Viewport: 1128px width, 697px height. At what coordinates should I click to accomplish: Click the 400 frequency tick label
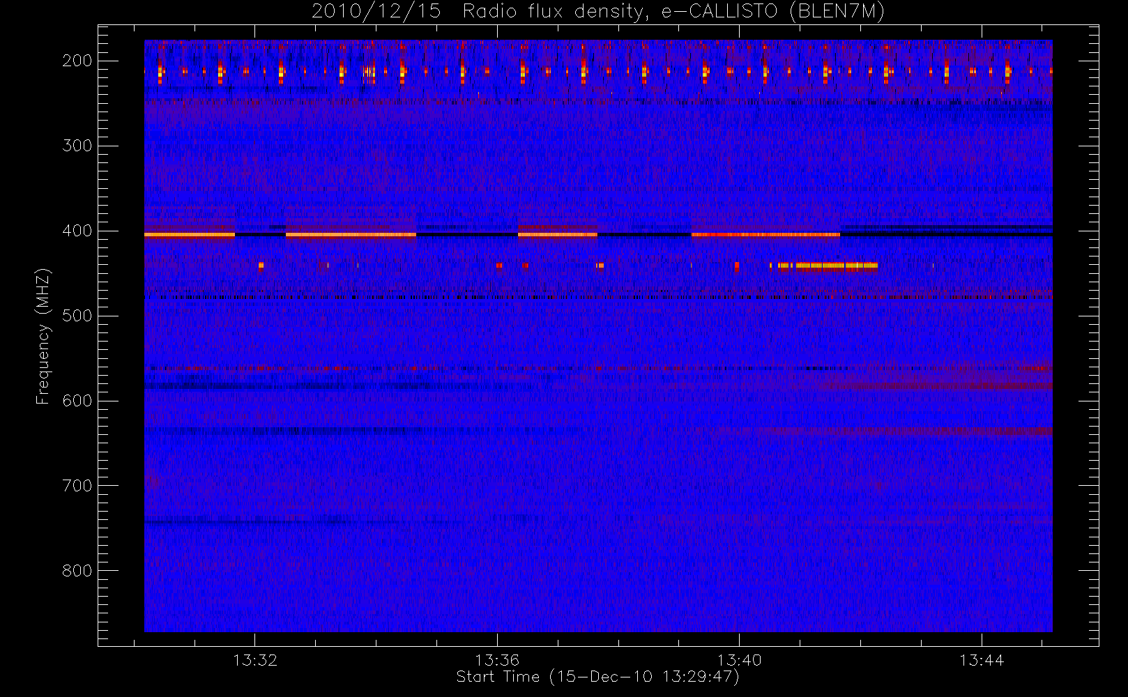(x=77, y=231)
